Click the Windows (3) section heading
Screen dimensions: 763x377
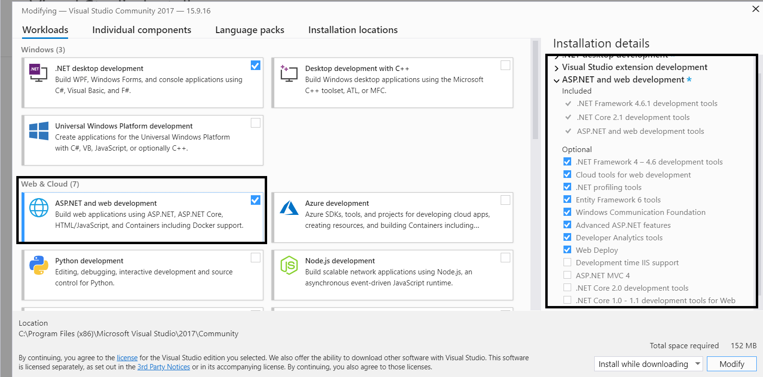(x=43, y=49)
